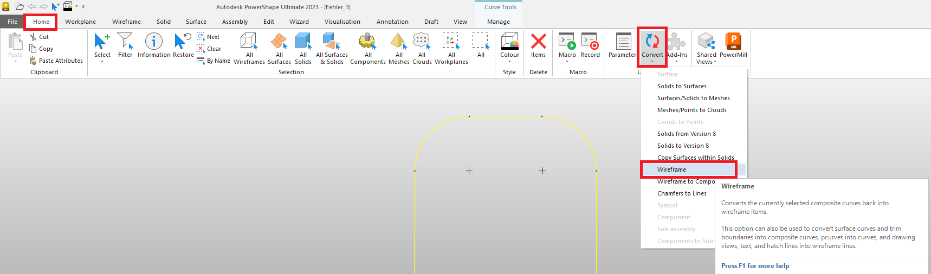The image size is (931, 274).
Task: Open file from quick access toolbar
Action: click(20, 6)
